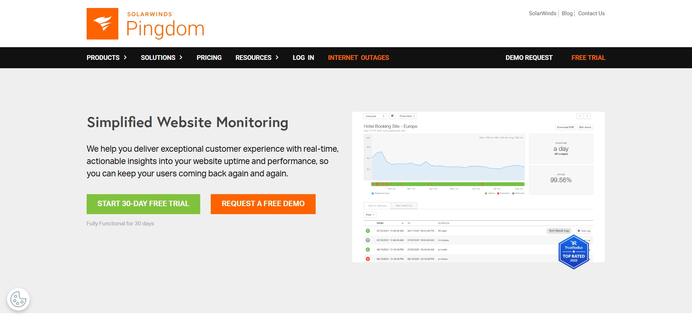
Task: Click the calendar icon in the dashboard preview
Action: [x=392, y=116]
